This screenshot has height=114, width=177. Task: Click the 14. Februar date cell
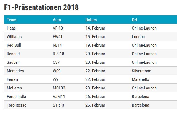click(x=95, y=28)
